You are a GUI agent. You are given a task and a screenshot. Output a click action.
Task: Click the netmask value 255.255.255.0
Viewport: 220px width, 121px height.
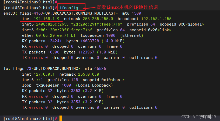click(98, 19)
